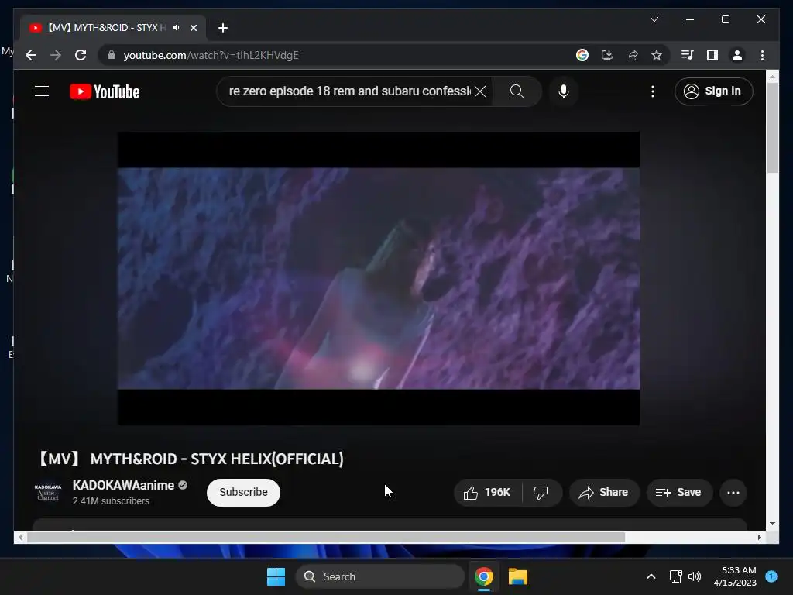Click the scroll-right arrow of the page

click(759, 538)
